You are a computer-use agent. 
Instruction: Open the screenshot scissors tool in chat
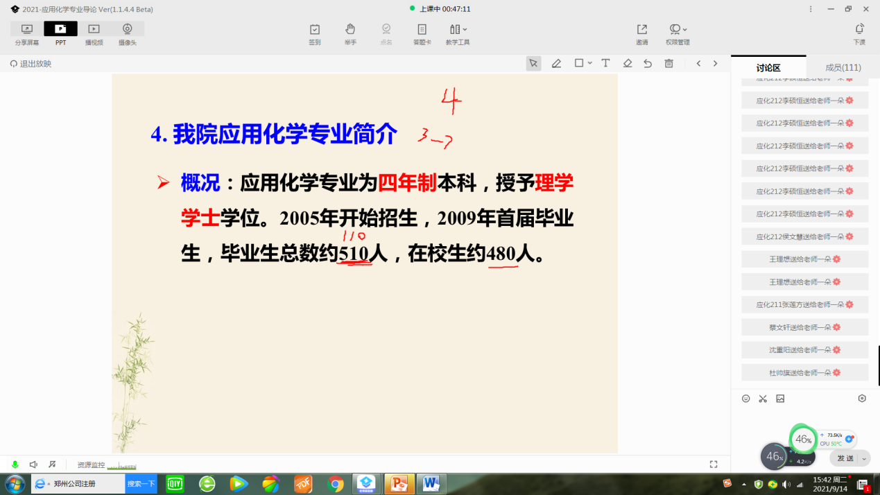click(763, 399)
